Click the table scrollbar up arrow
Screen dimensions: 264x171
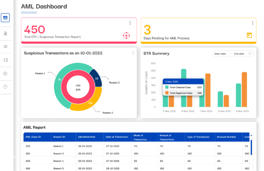251,135
